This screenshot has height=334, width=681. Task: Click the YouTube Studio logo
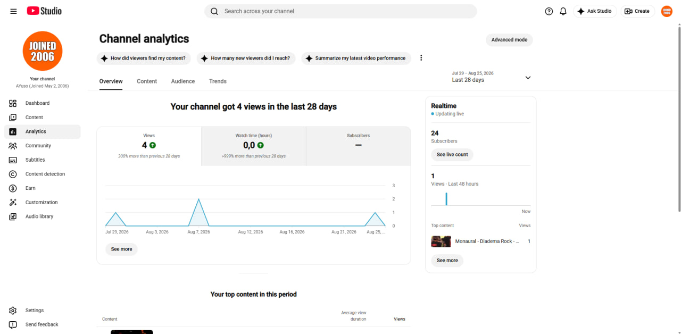click(44, 11)
